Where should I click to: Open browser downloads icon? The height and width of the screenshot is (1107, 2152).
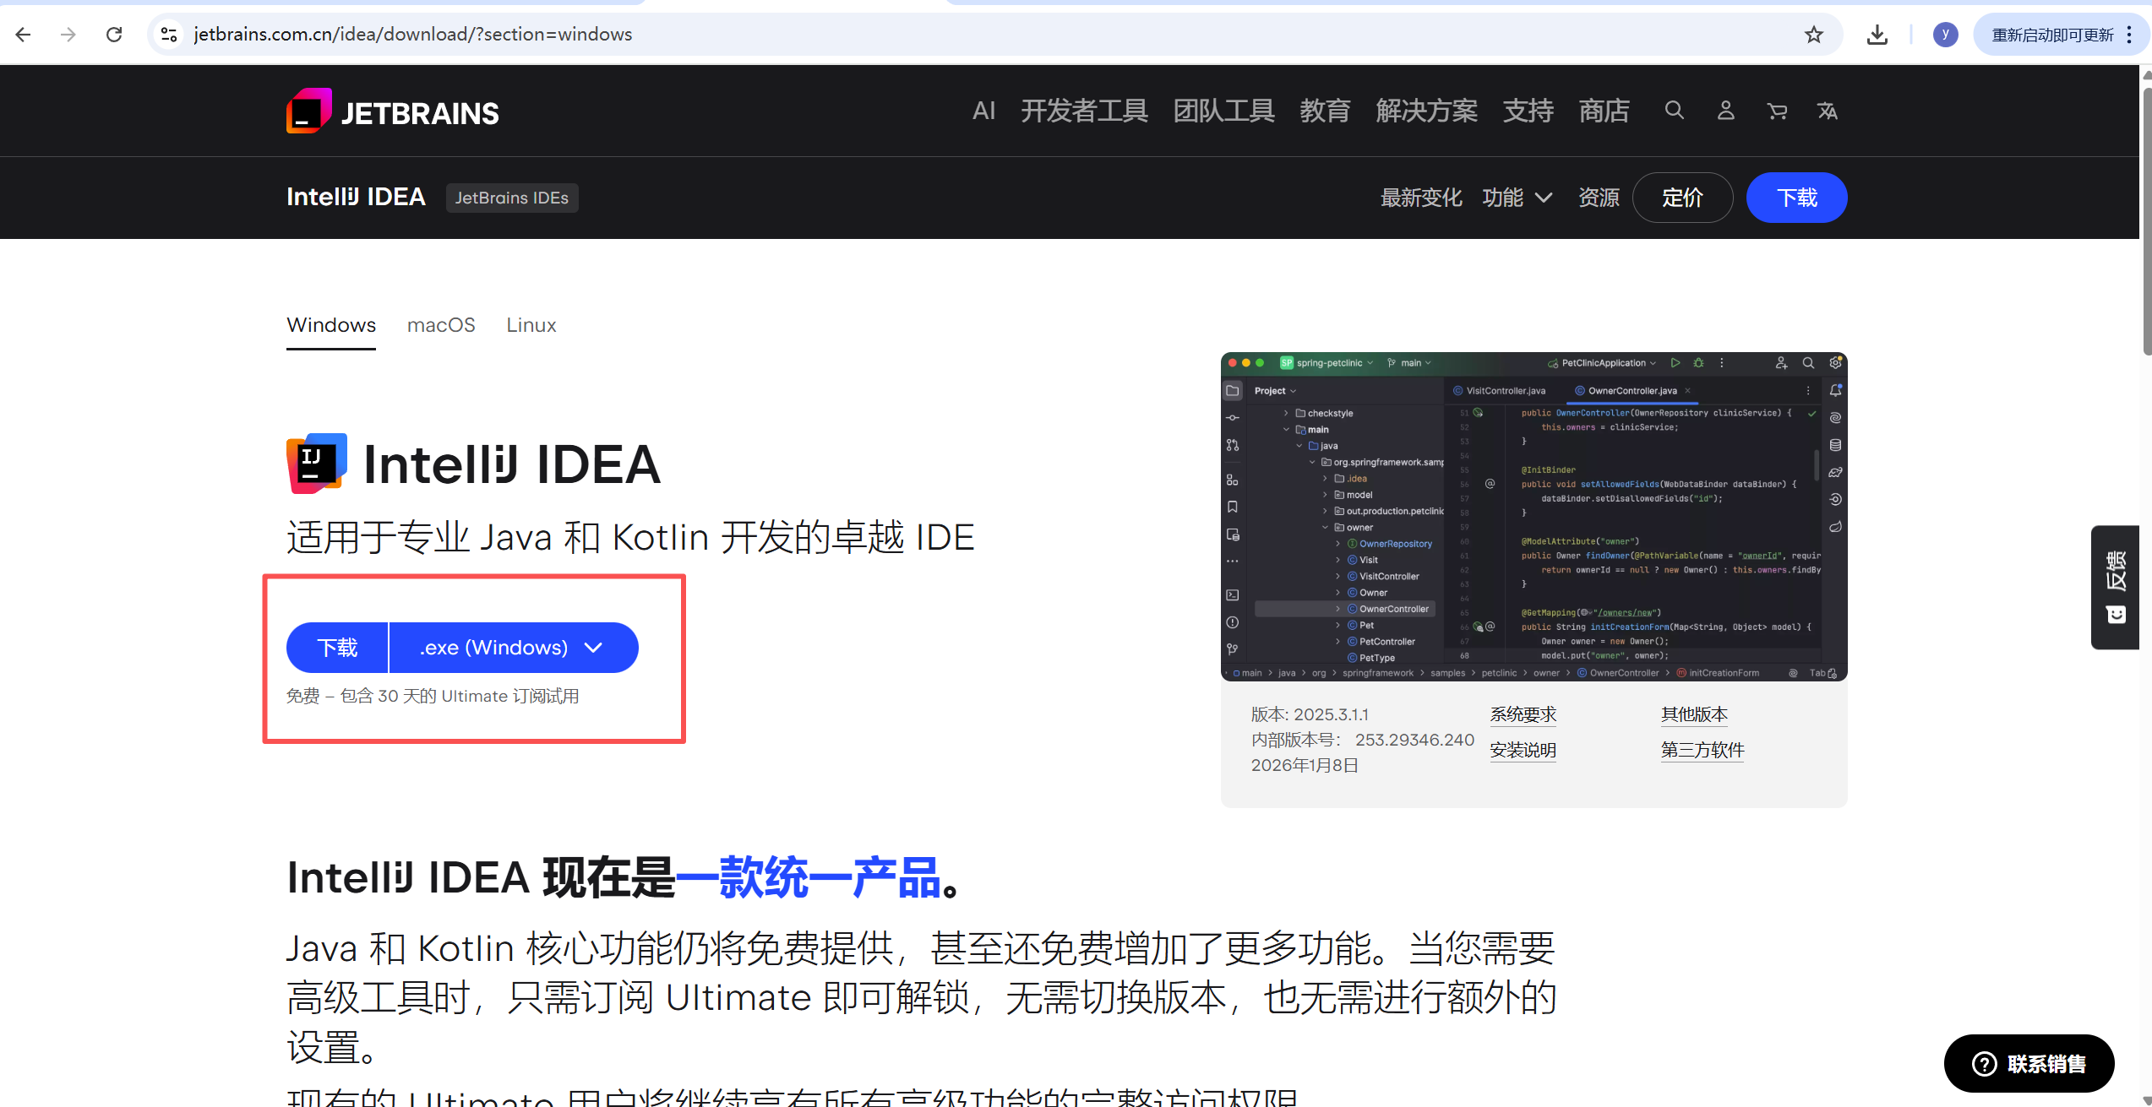[1877, 35]
